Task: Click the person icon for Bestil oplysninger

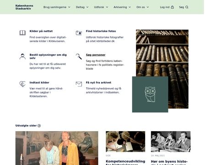Action: click(x=22, y=56)
